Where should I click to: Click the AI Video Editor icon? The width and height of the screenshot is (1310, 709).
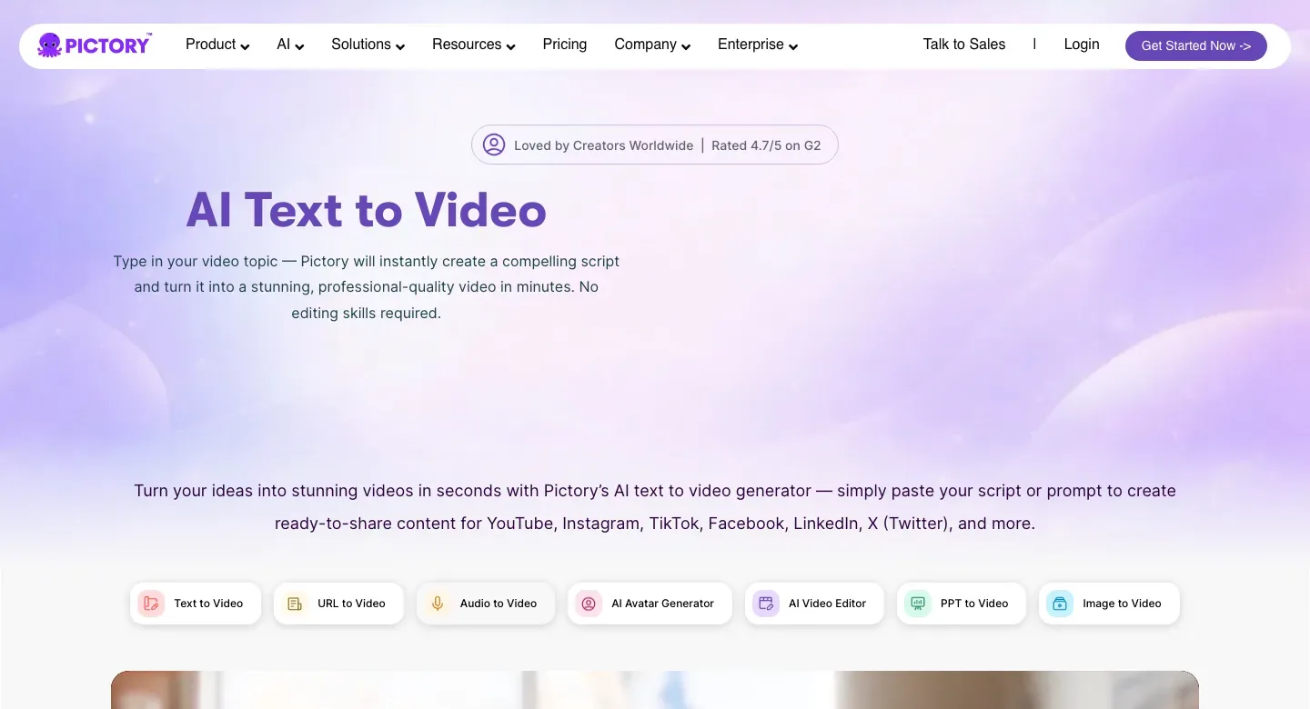766,604
